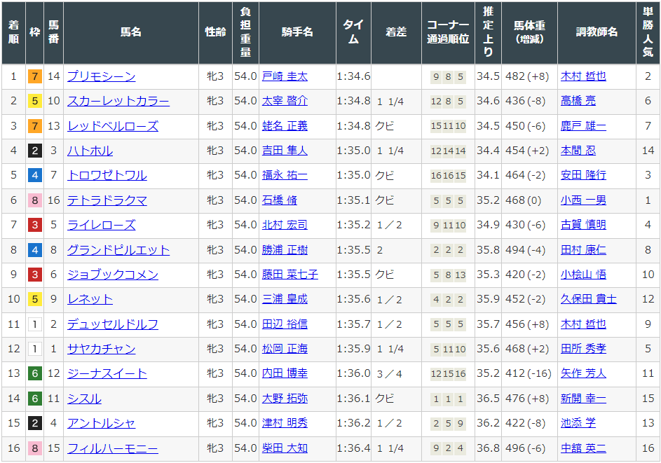Viewport: 661px width, 463px height.
Task: Open trainer profile 鹿戸 雄一
Action: click(583, 126)
